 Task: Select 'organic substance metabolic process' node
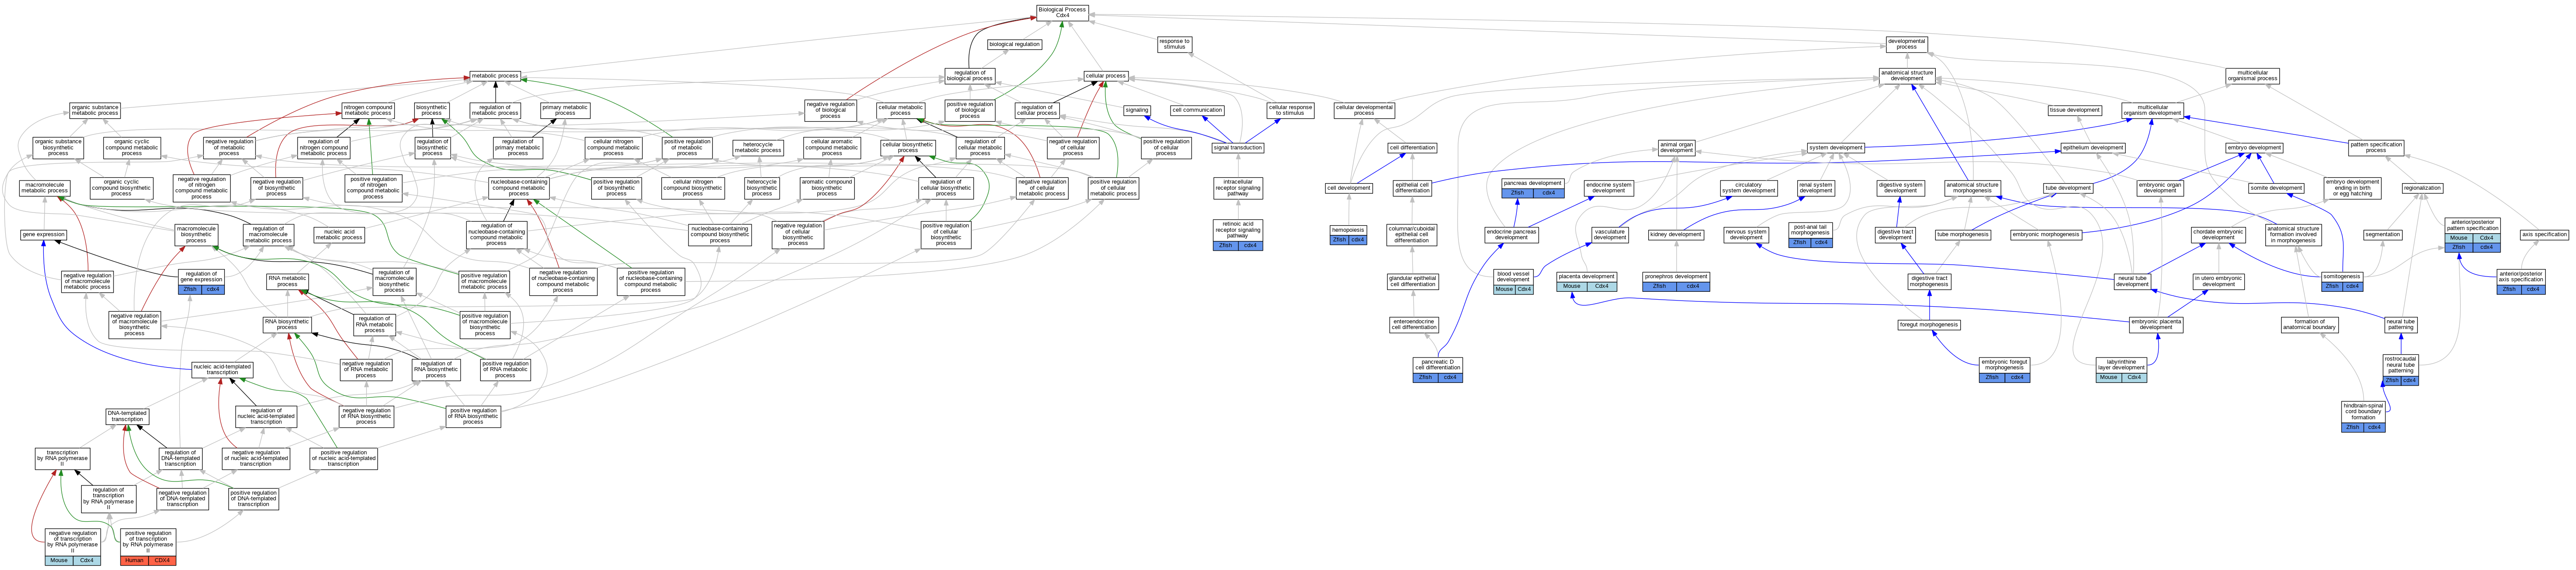[x=95, y=110]
